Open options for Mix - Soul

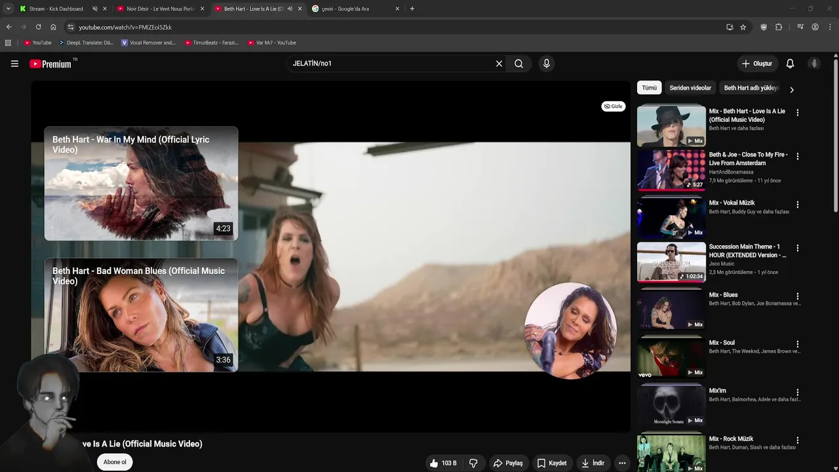[797, 344]
